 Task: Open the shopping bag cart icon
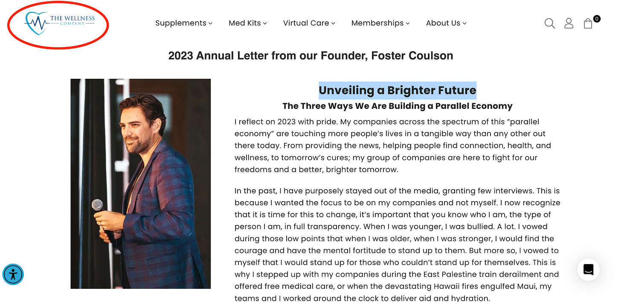[588, 23]
